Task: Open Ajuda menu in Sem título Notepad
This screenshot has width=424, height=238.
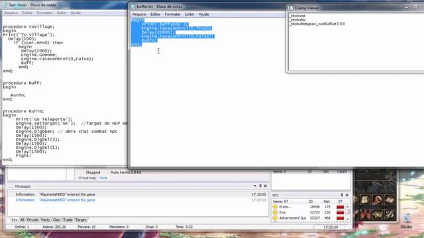Action: tap(76, 13)
